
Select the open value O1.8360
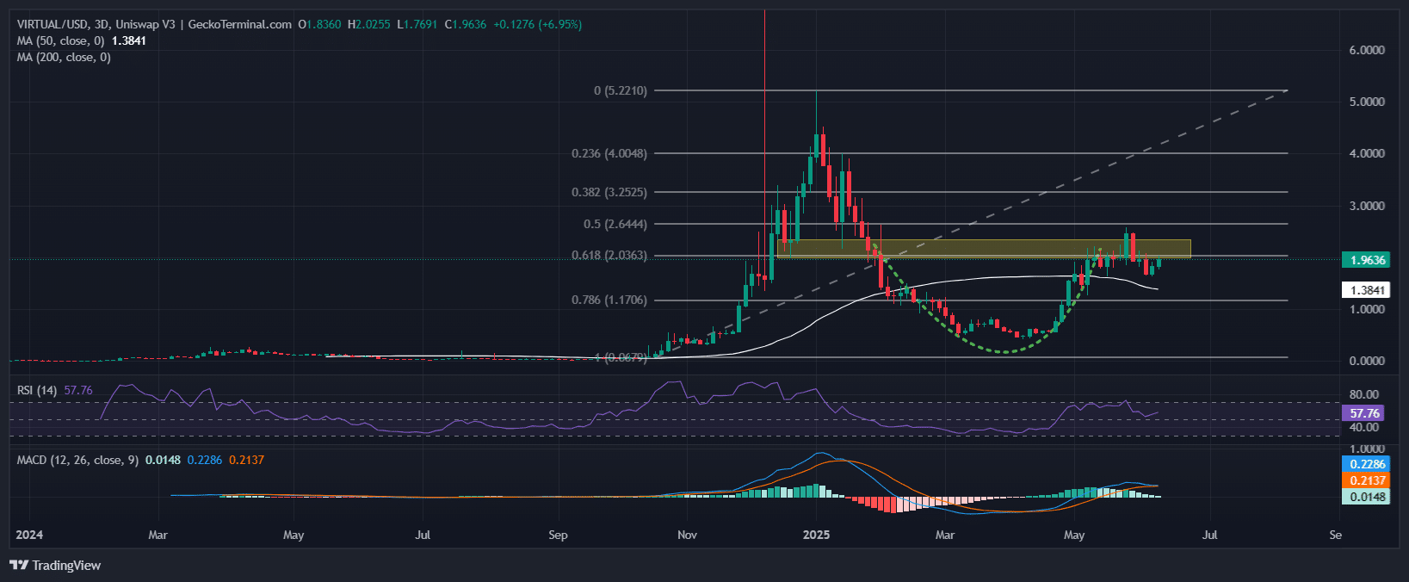click(x=319, y=24)
